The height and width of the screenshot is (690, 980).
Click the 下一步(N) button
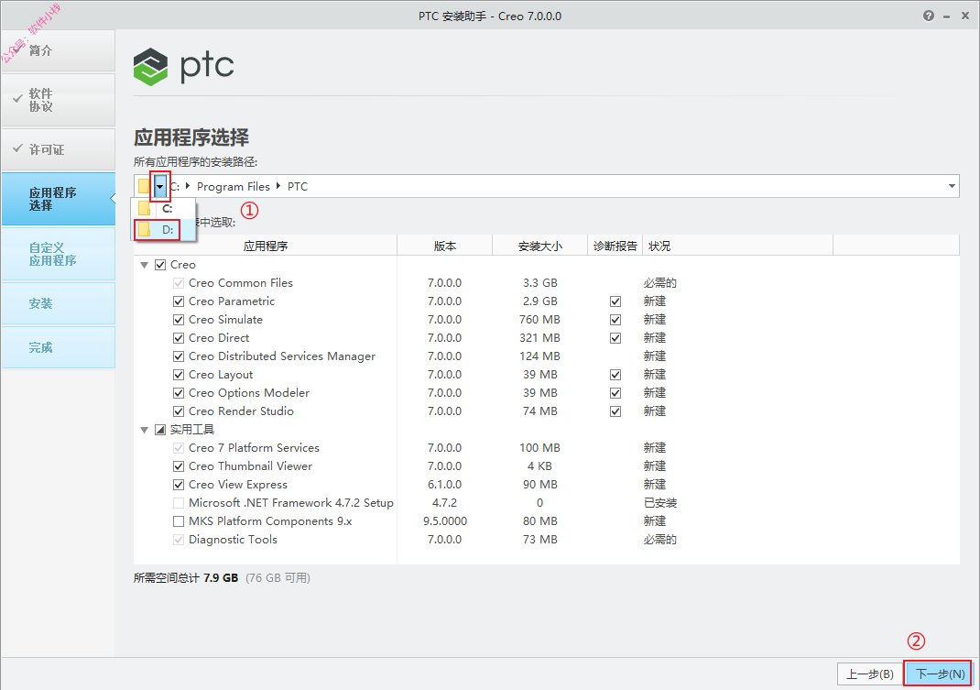[940, 674]
